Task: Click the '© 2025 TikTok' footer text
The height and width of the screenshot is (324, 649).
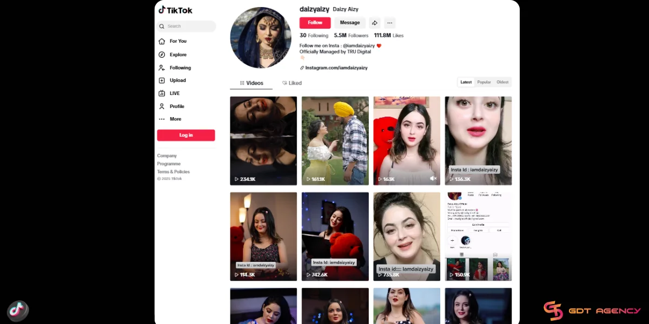Action: coord(170,179)
